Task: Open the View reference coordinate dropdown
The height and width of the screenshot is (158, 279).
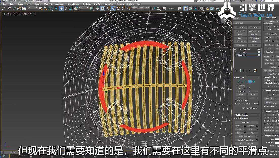Action: 84,8
